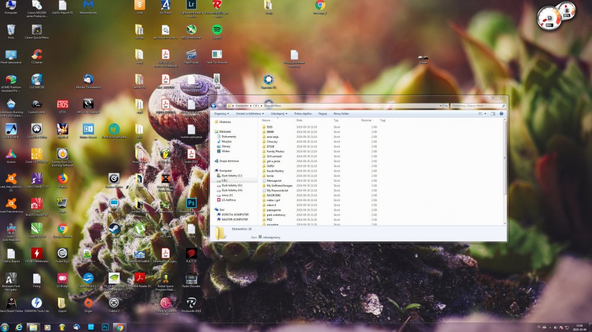
Task: Open Acrobat Reader DC desktop icon
Action: tap(140, 279)
